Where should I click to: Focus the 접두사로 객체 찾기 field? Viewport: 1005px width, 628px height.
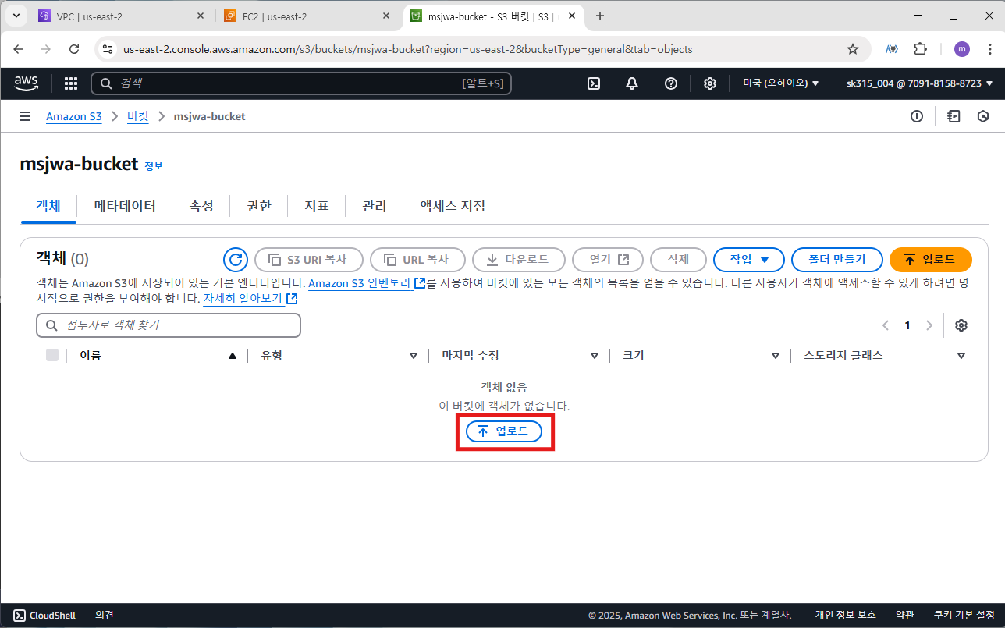pyautogui.click(x=169, y=325)
